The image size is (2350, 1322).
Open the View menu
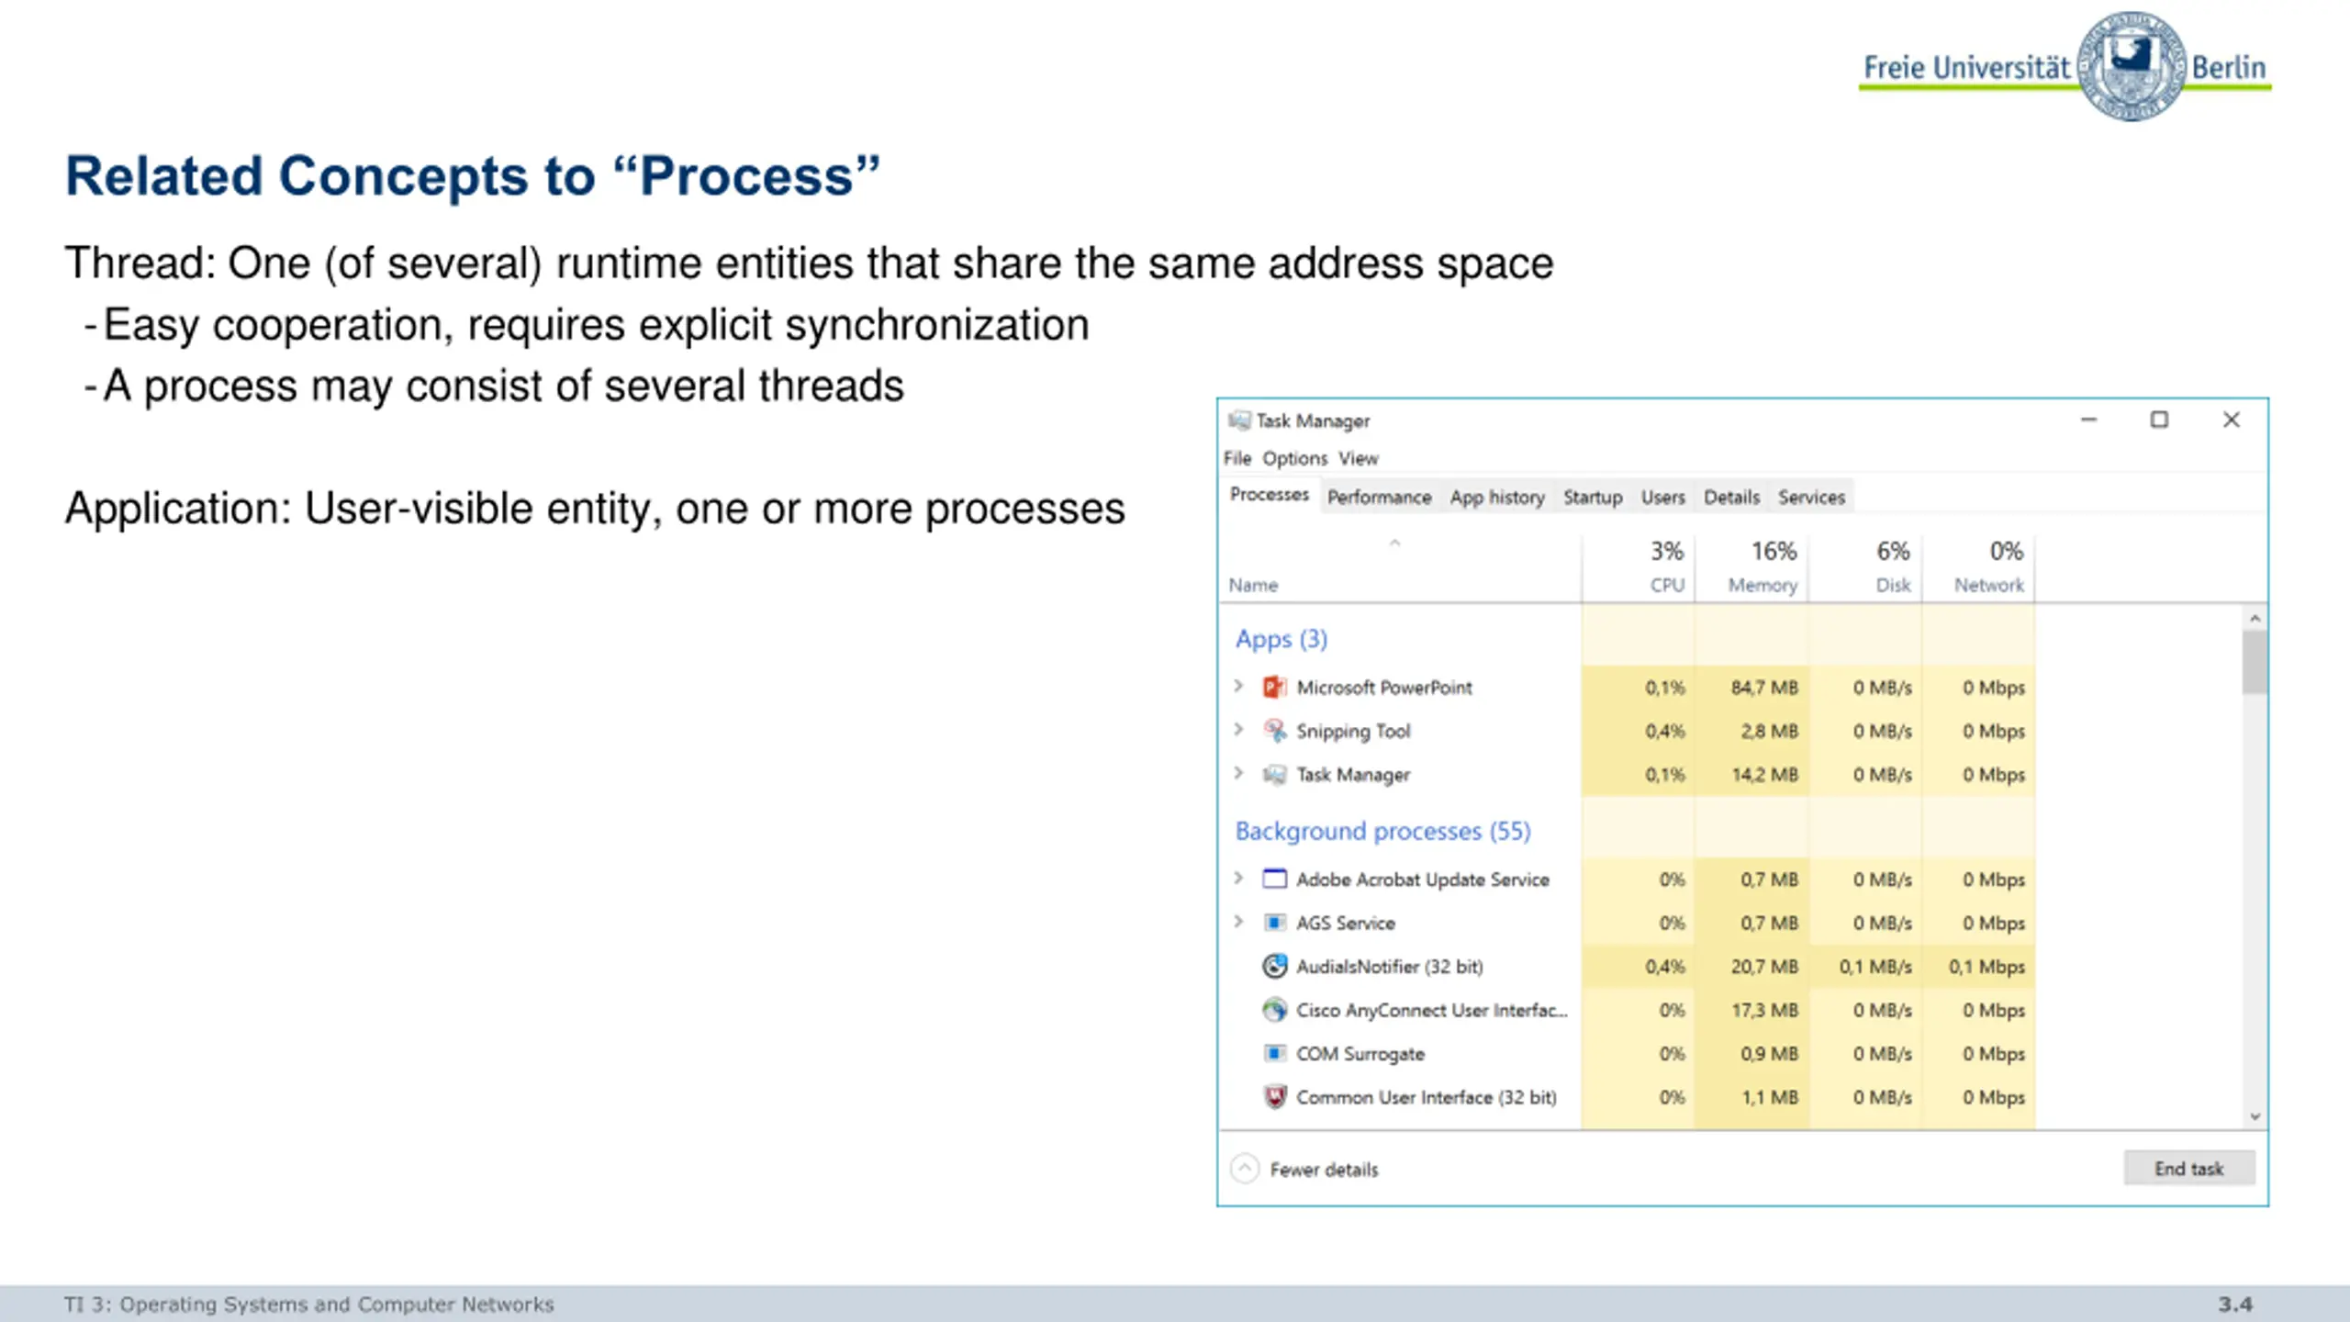[1358, 458]
